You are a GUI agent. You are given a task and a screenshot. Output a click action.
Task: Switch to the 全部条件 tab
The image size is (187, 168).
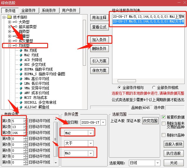pyautogui.click(x=30, y=10)
